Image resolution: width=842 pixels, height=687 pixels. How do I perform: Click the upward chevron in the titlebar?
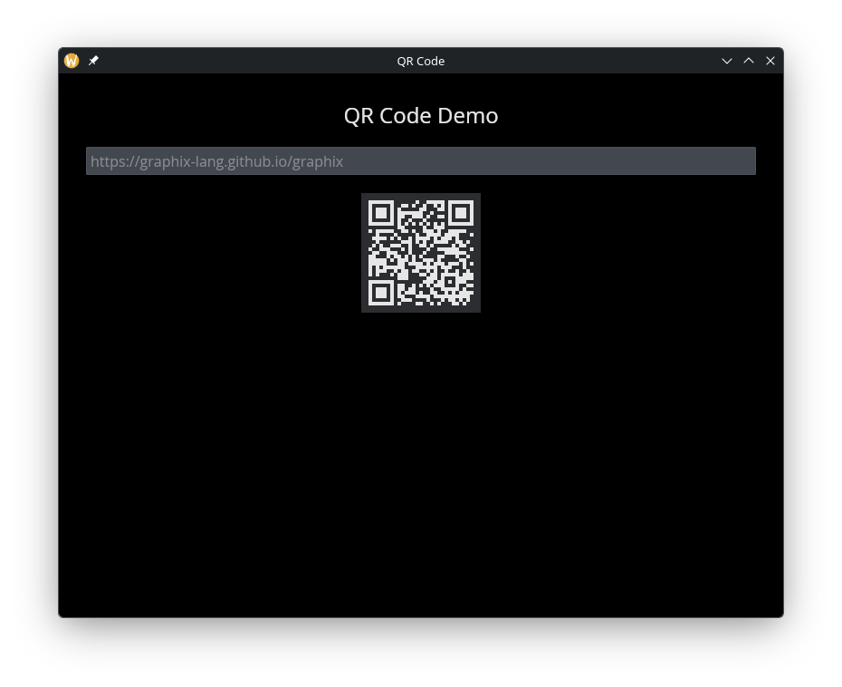(x=749, y=61)
